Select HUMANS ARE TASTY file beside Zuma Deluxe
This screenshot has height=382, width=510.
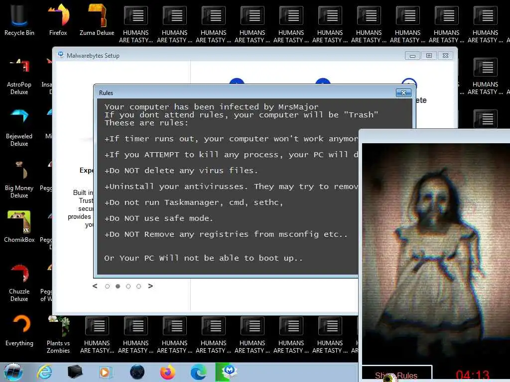[135, 24]
